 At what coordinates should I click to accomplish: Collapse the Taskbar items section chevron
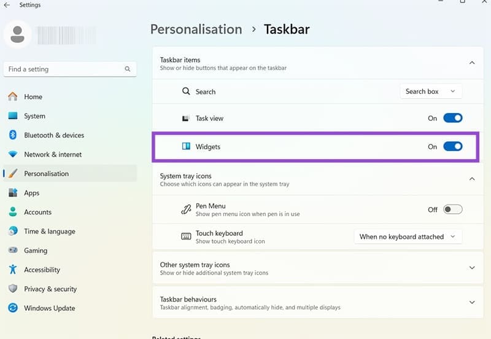tap(472, 63)
